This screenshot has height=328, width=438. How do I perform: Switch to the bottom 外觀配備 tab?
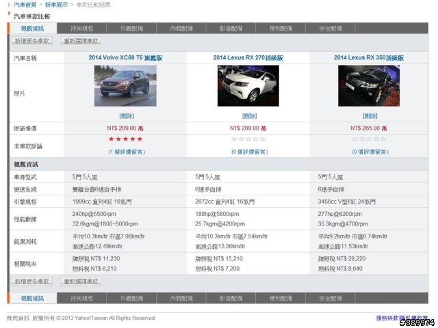[131, 299]
